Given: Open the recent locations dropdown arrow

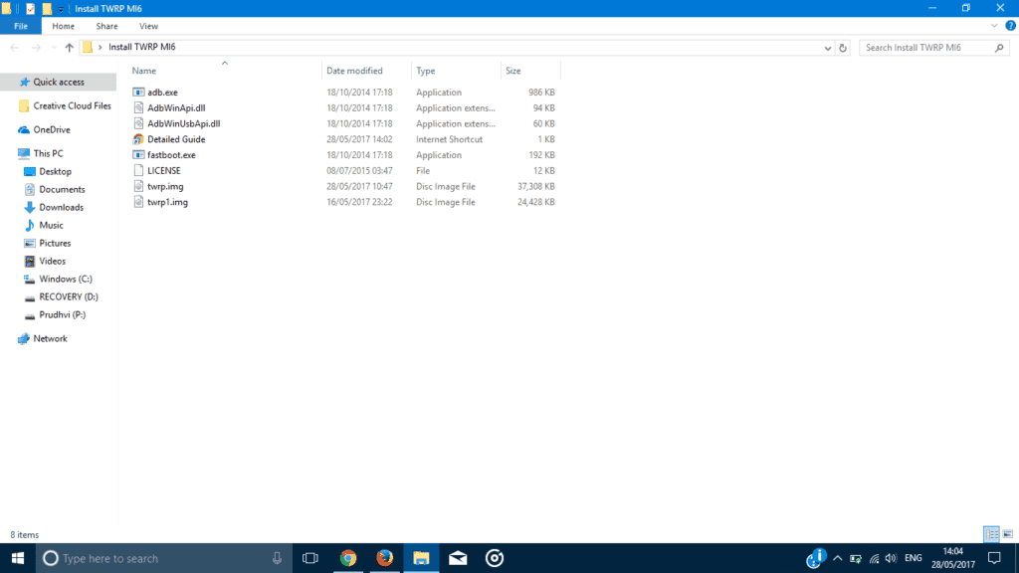Looking at the screenshot, I should tap(54, 48).
